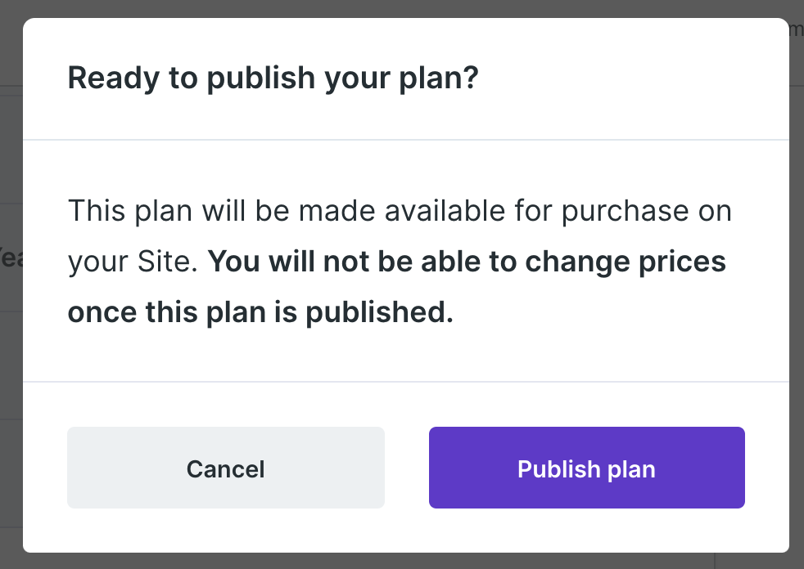Click the Cancel button
This screenshot has height=569, width=804.
(x=225, y=468)
